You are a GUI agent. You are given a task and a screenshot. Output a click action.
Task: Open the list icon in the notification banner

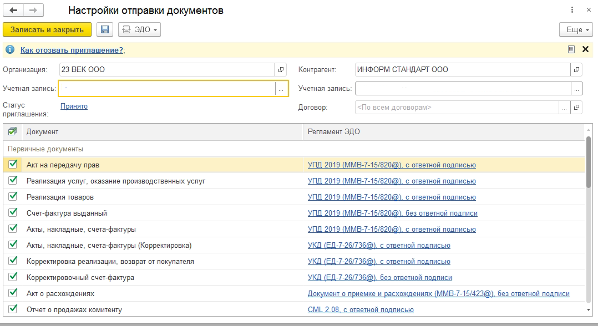571,49
